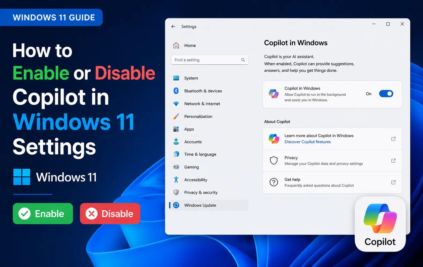Open external link icon for Learn more
The width and height of the screenshot is (423, 267).
[393, 139]
